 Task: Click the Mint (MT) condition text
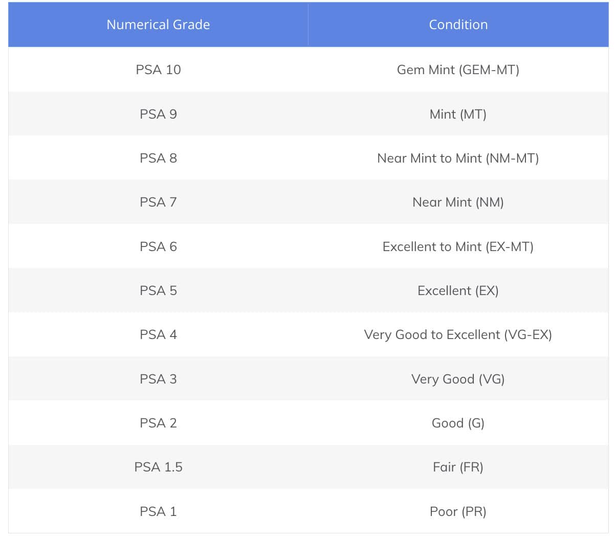click(x=458, y=114)
